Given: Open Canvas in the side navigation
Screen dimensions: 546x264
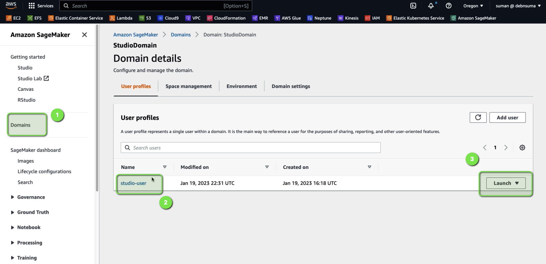Looking at the screenshot, I should (25, 89).
